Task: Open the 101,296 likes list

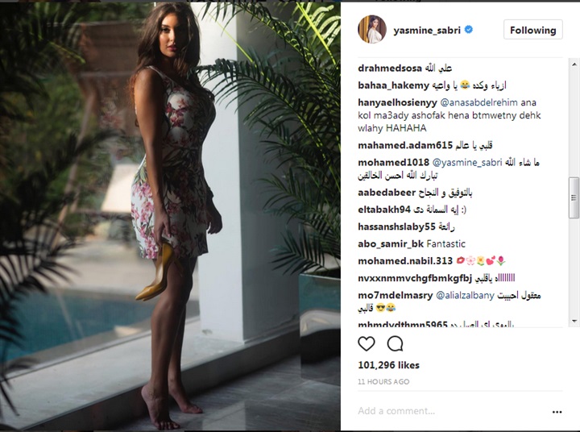Action: [x=388, y=365]
